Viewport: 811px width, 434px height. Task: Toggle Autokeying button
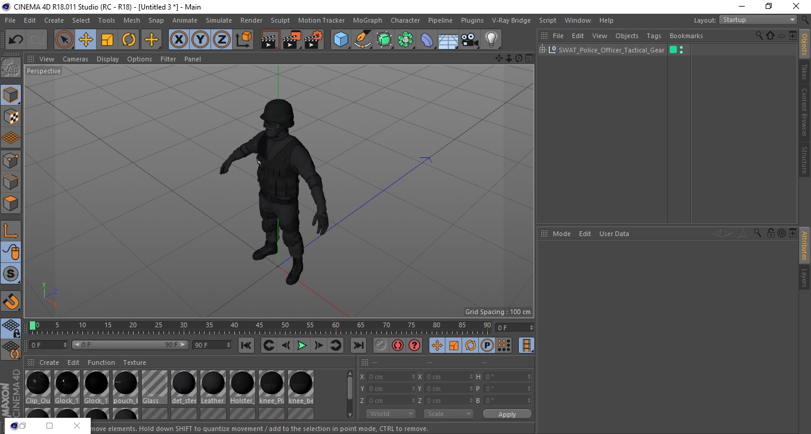click(x=397, y=345)
